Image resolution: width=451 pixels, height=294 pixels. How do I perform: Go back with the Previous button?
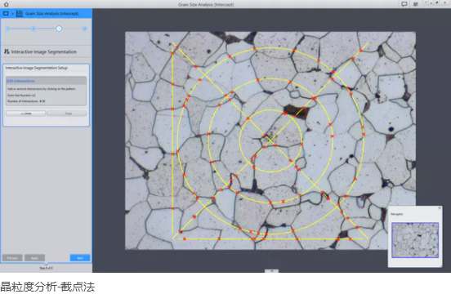pos(12,258)
